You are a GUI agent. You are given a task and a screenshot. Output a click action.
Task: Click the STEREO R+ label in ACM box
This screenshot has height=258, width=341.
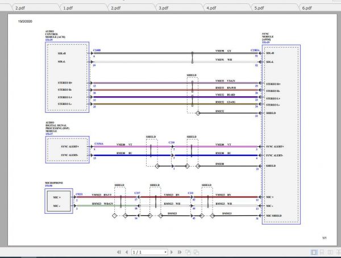tap(65, 83)
